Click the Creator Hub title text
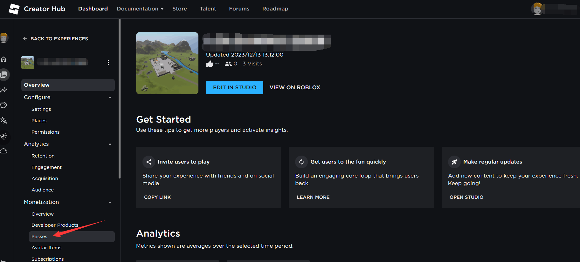 pyautogui.click(x=45, y=9)
